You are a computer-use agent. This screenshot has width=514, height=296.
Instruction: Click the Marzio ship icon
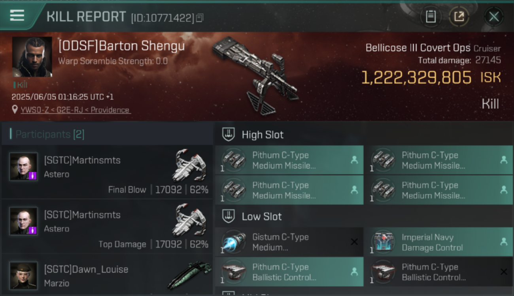[x=189, y=275]
